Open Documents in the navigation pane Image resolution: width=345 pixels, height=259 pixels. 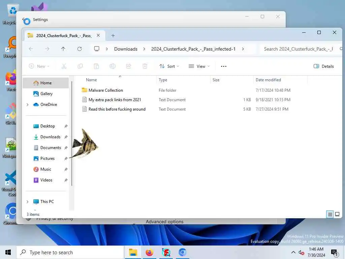(x=46, y=148)
